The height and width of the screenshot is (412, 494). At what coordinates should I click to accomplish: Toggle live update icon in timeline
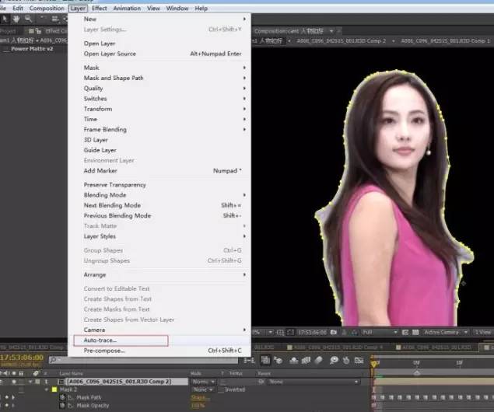(265, 360)
